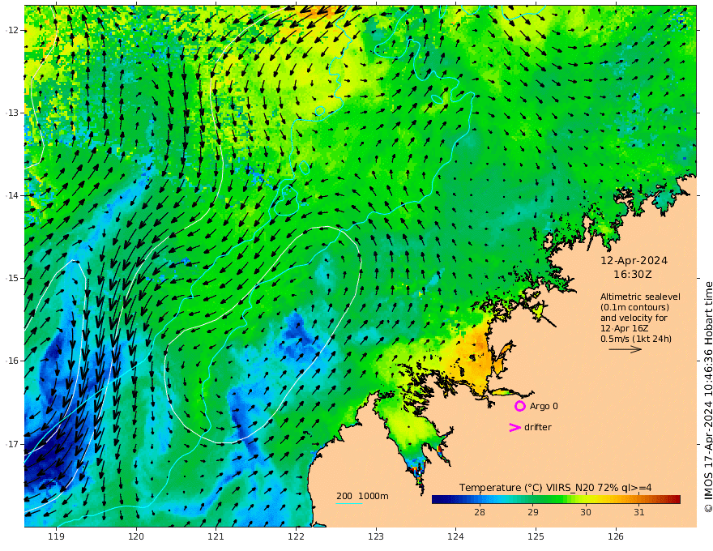Image resolution: width=713 pixels, height=551 pixels.
Task: Click latitude axis label -15
Action: [x=12, y=278]
